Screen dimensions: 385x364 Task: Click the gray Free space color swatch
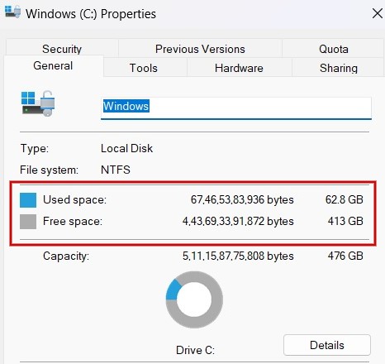28,222
